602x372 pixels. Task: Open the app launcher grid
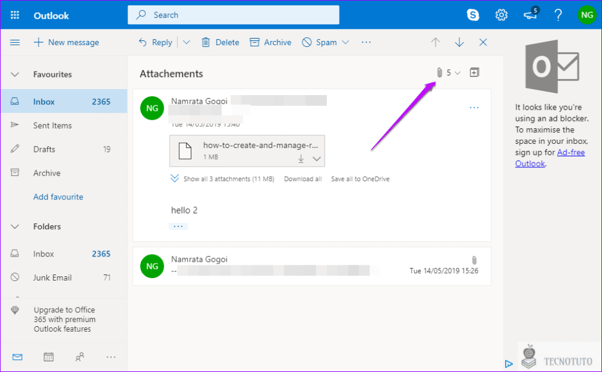coord(15,15)
